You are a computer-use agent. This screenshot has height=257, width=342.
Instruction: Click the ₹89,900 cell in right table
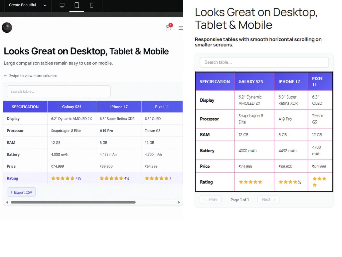click(285, 166)
